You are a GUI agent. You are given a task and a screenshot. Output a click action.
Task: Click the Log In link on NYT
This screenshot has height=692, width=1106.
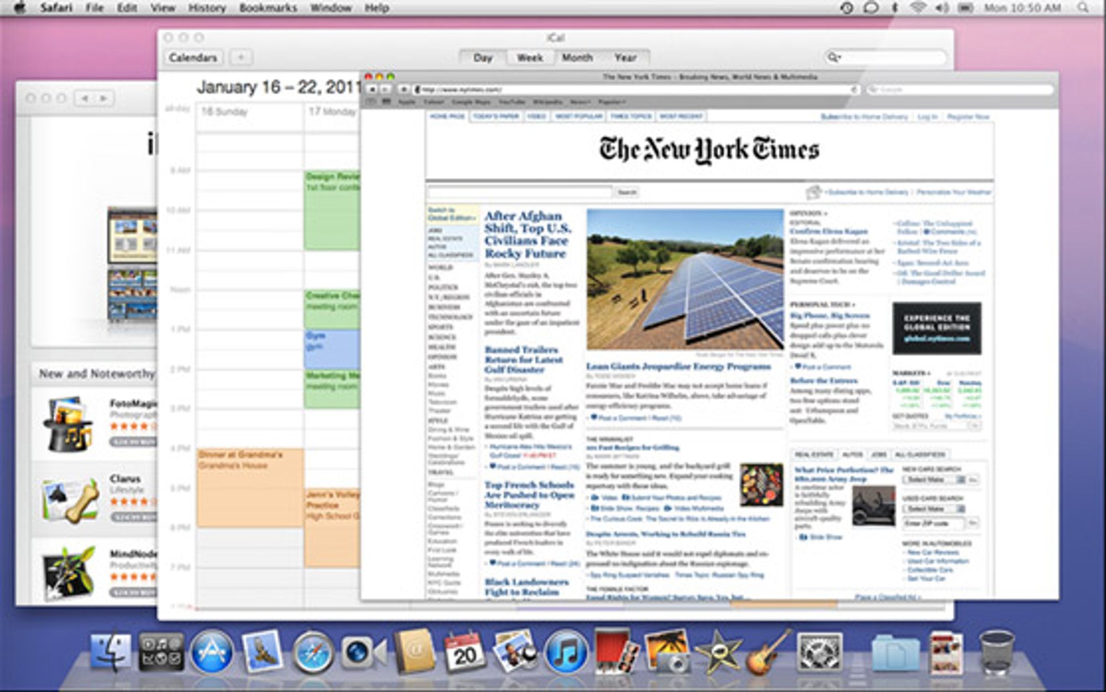click(927, 117)
